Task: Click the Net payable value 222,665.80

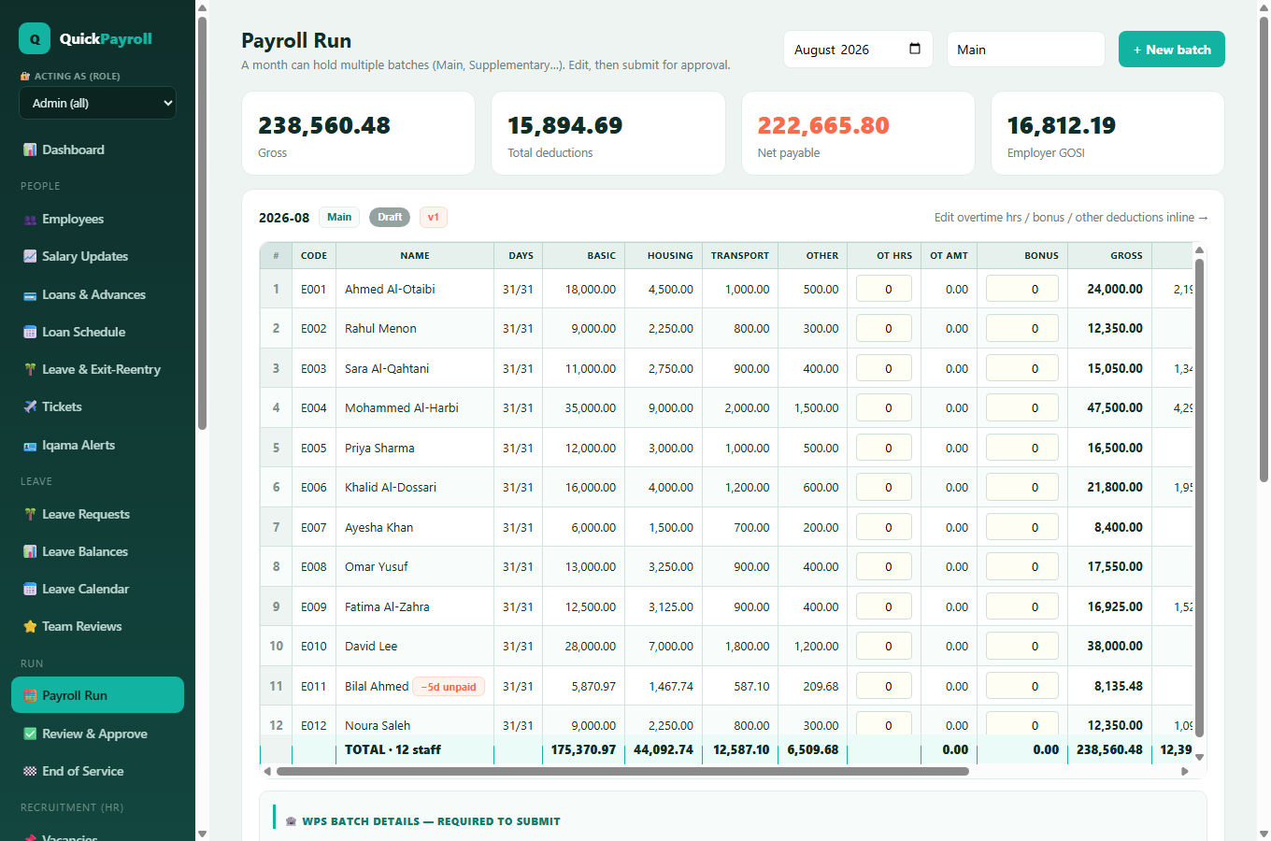Action: tap(823, 125)
